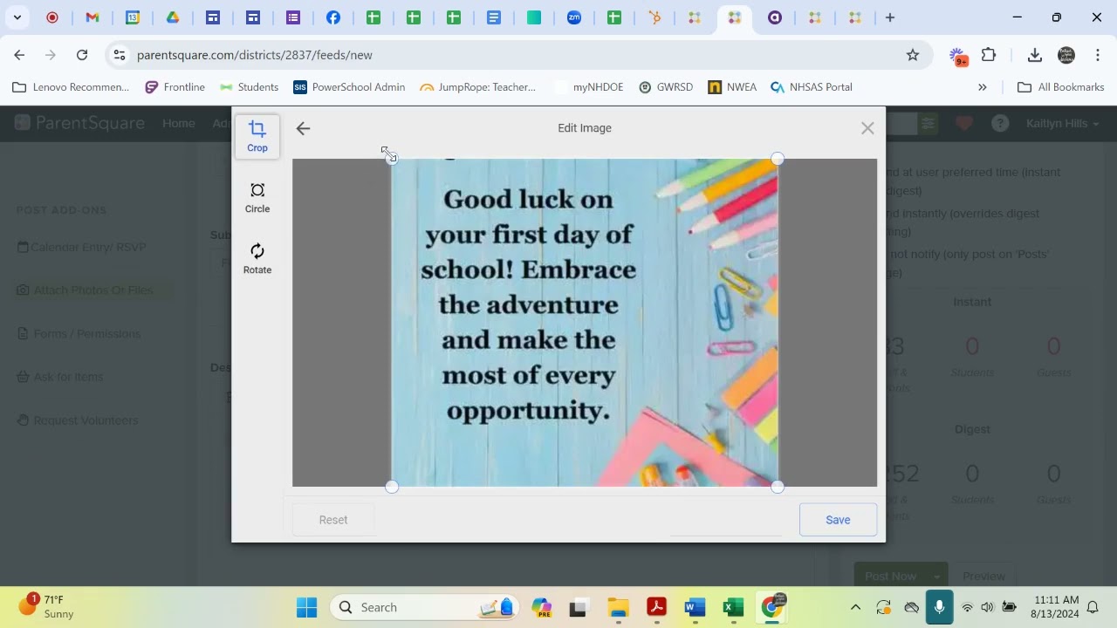
Task: Expand the hidden bookmarks chevron
Action: [983, 87]
